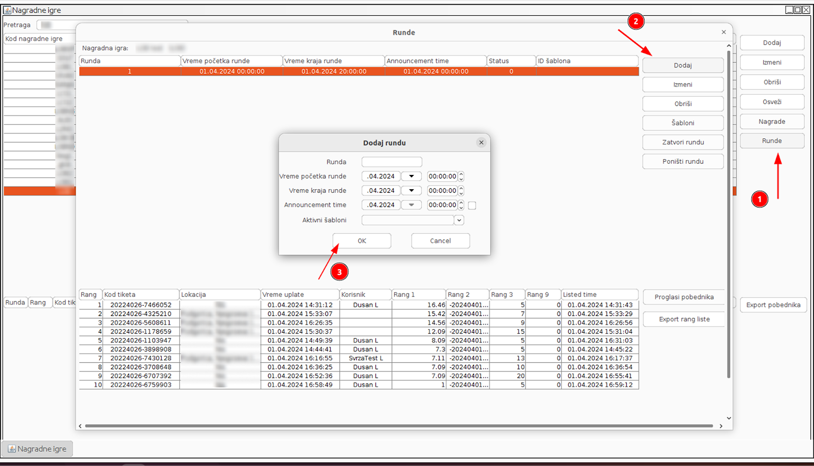Open the Vreme kraja runde date dropdown
The width and height of the screenshot is (814, 466).
[x=411, y=191]
